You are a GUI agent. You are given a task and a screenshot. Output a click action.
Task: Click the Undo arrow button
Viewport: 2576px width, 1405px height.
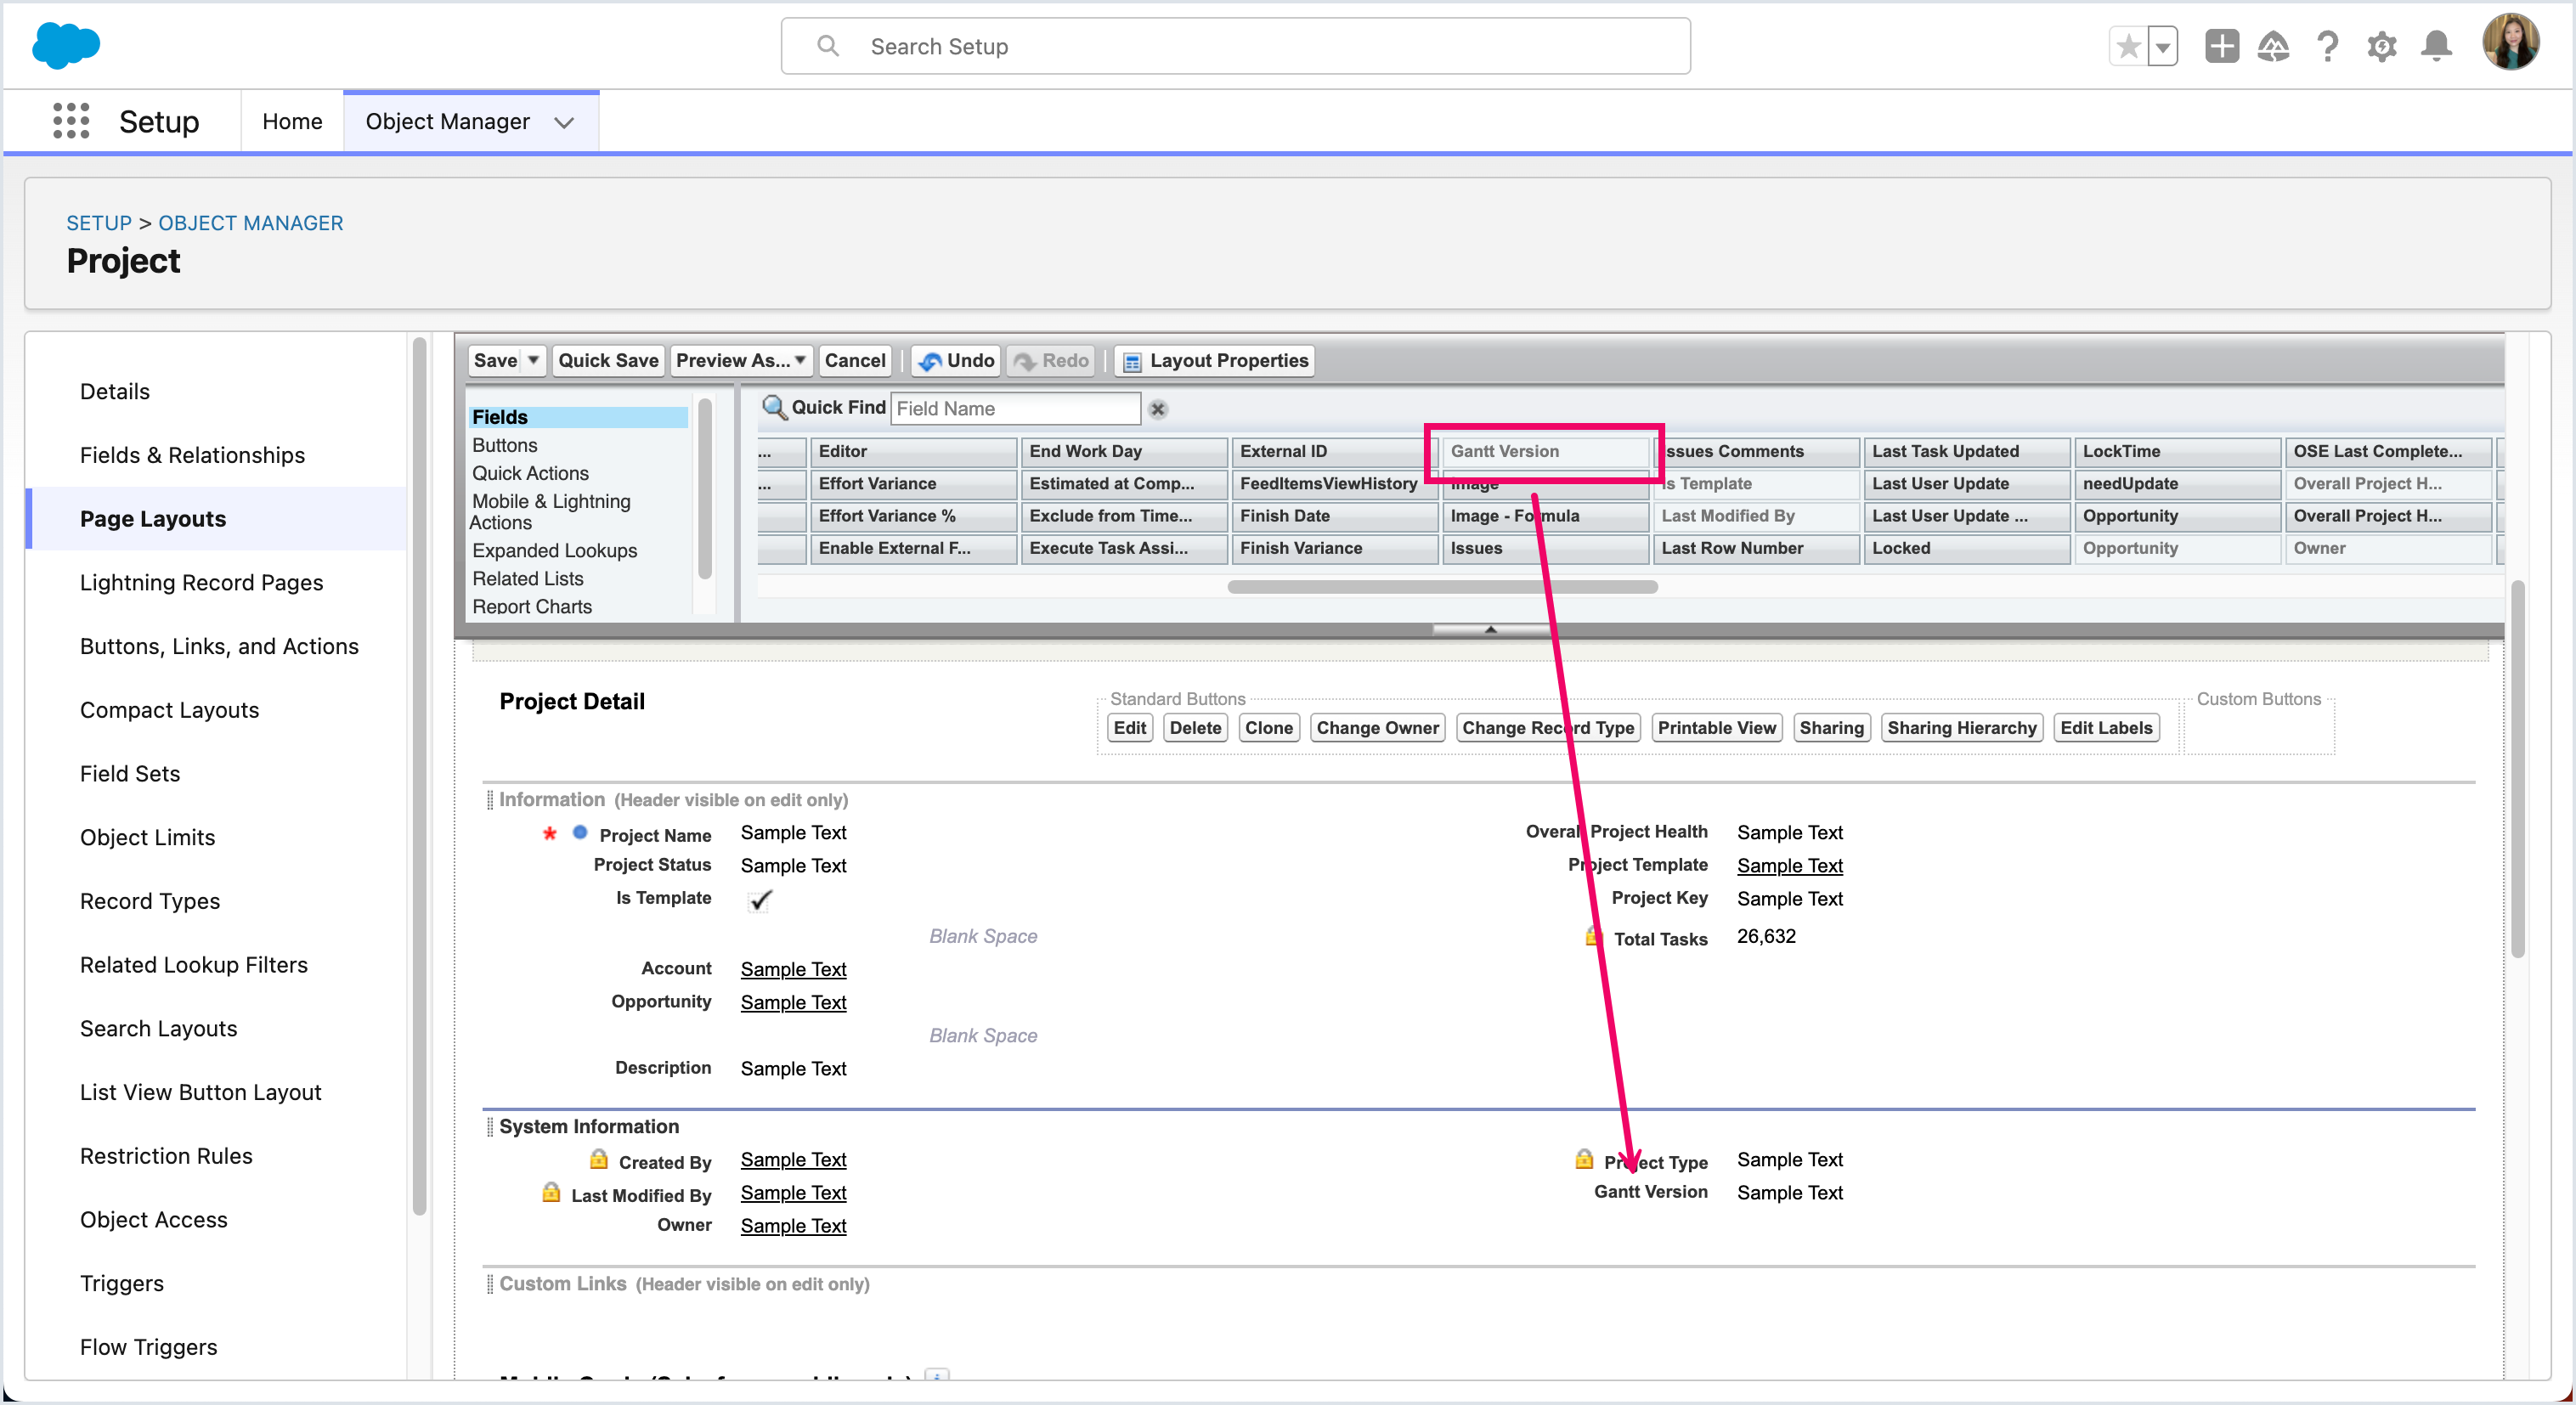pos(956,360)
